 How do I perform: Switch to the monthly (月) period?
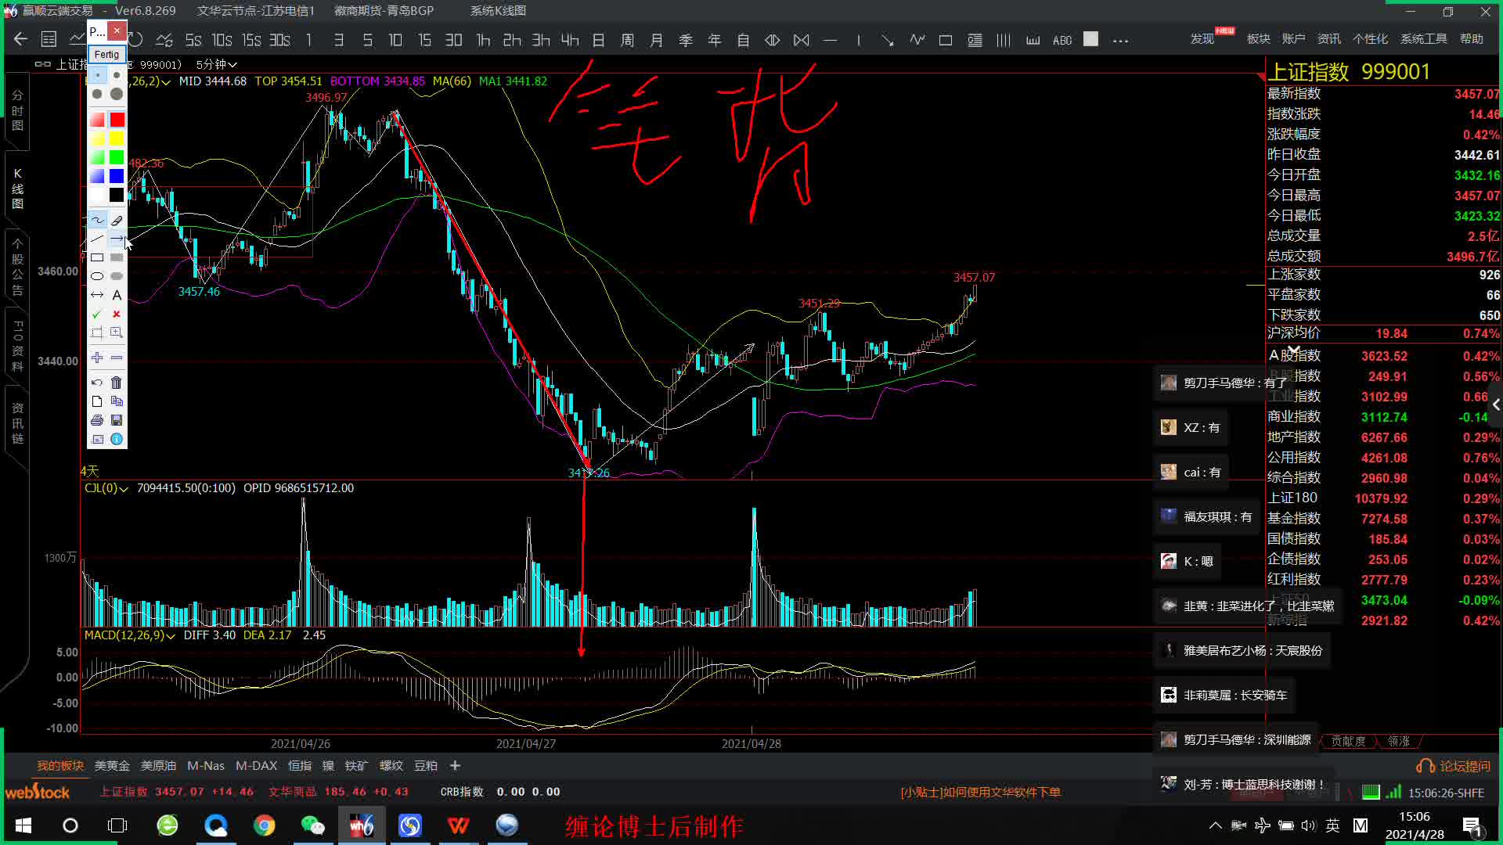point(657,39)
